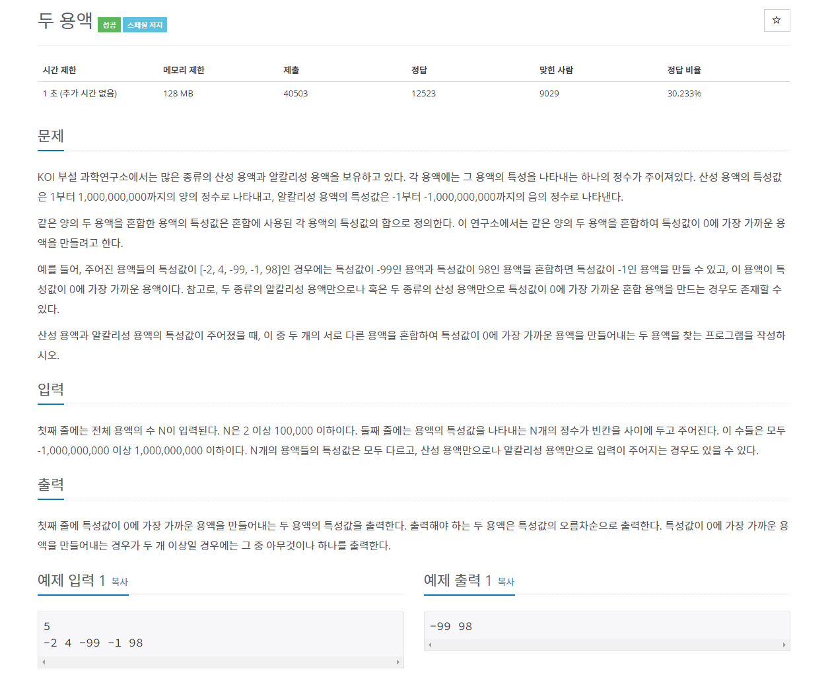
Task: Click the submissions count 40503
Action: point(296,94)
